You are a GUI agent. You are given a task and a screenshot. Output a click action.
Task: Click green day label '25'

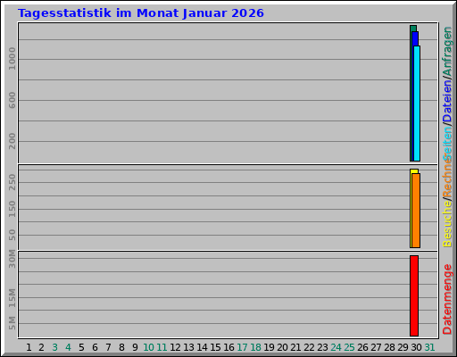[349, 347]
